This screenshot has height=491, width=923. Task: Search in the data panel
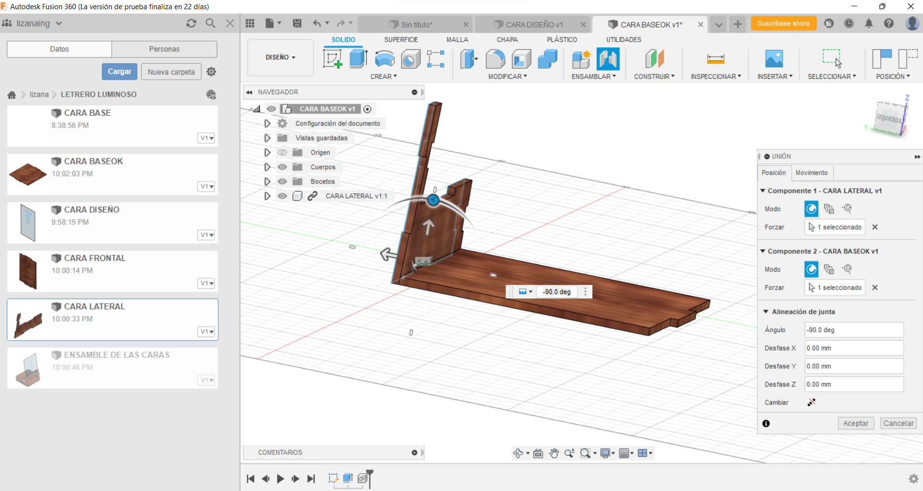coord(211,23)
